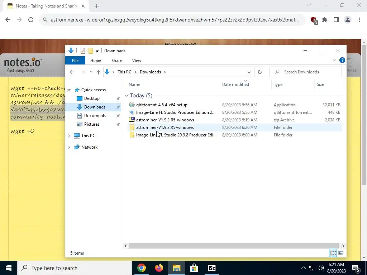Select the Image-Line FL Studio torrent file
The image size is (367, 275).
(234, 112)
